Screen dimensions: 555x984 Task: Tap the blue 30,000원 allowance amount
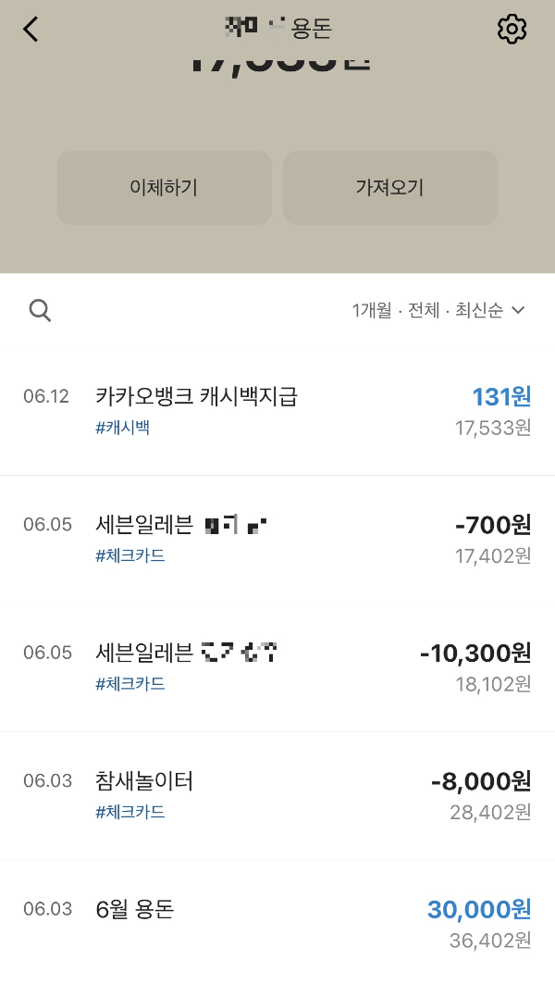click(x=478, y=910)
